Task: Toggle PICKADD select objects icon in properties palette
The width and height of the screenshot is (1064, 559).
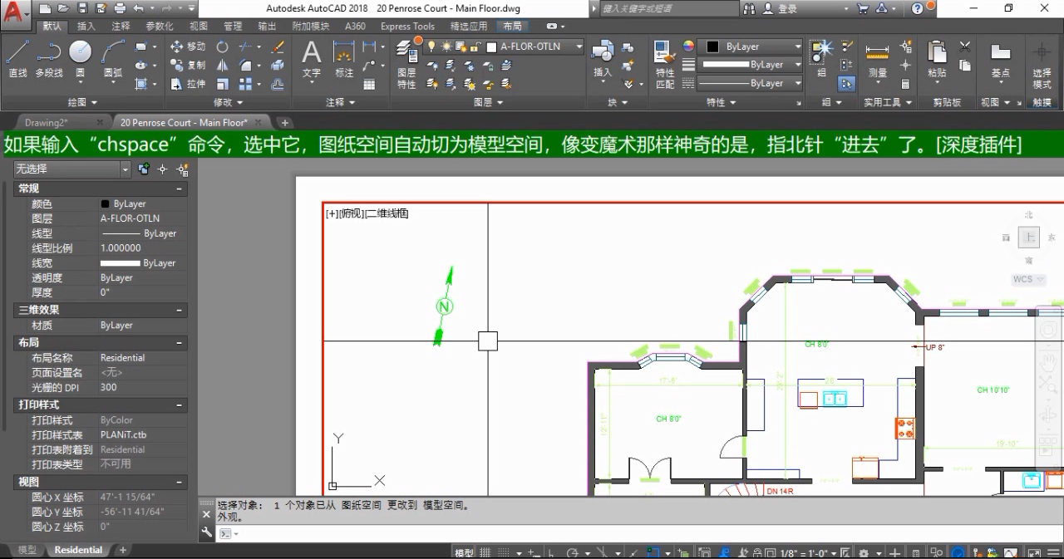Action: (x=144, y=169)
